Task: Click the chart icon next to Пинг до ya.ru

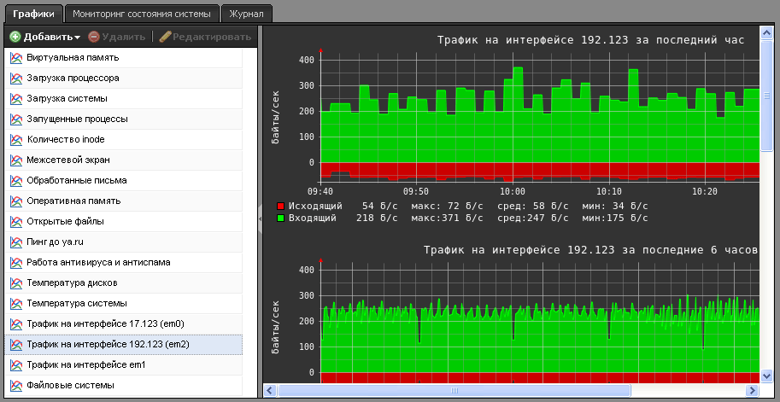Action: point(15,242)
